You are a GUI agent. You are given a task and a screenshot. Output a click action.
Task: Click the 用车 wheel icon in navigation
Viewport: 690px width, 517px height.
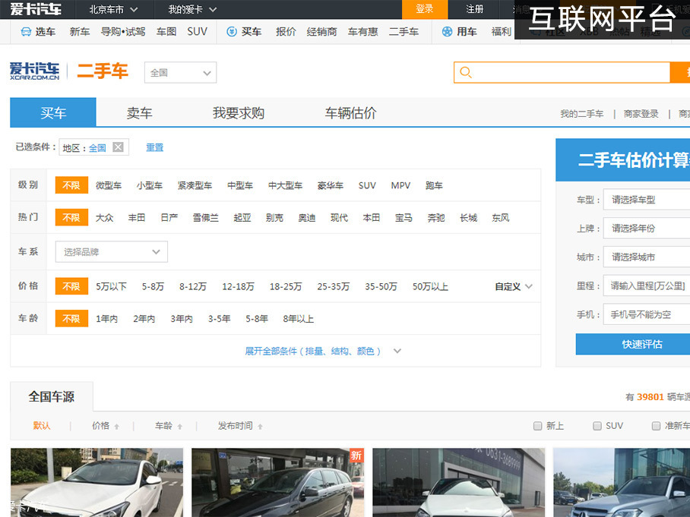pos(447,32)
